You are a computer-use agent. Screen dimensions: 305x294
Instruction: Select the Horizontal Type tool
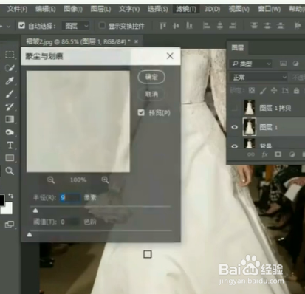click(10, 145)
